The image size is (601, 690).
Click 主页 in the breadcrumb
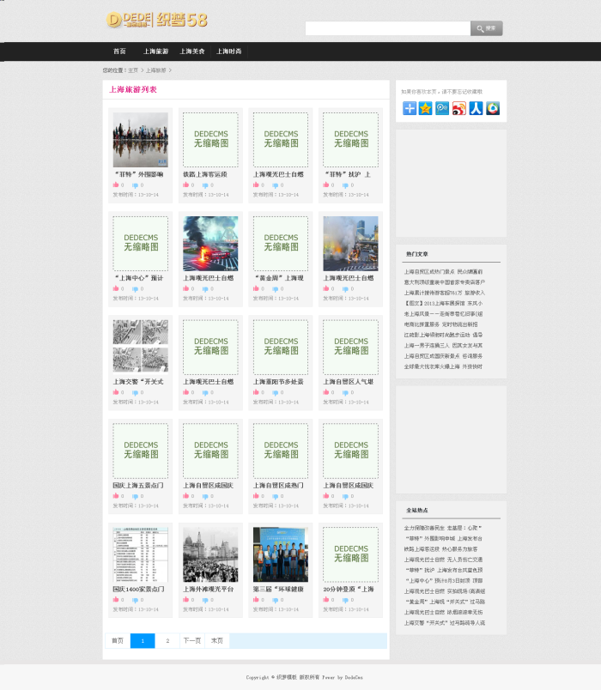(x=133, y=70)
